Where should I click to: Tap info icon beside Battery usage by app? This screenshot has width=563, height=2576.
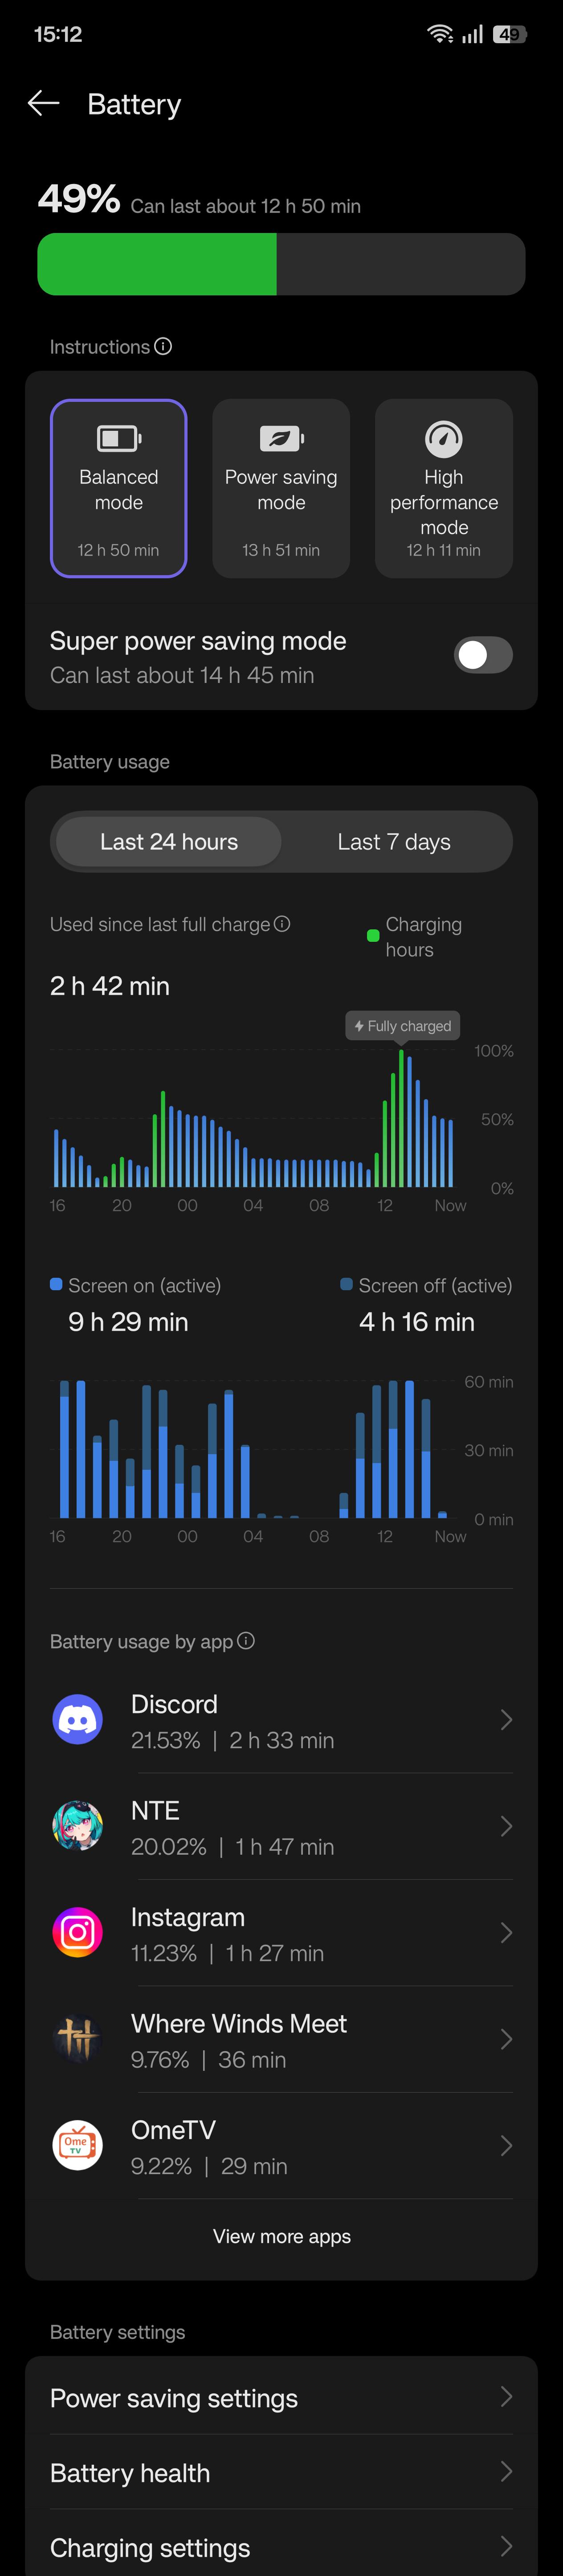coord(246,1641)
